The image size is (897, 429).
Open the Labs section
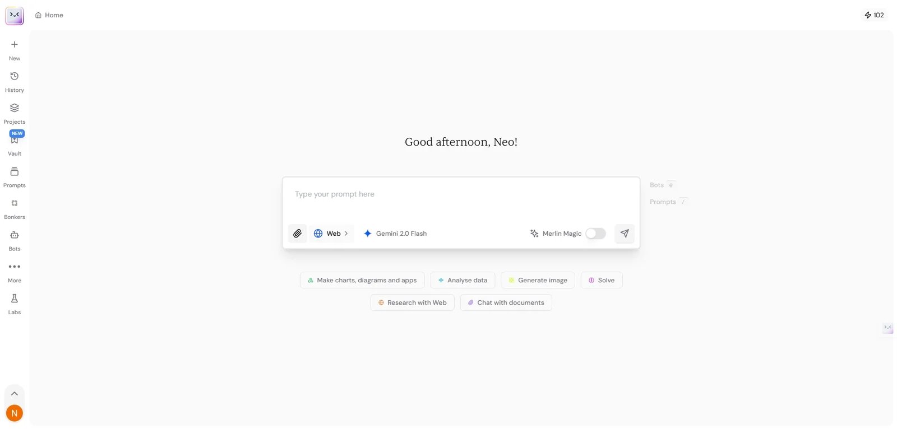click(15, 304)
